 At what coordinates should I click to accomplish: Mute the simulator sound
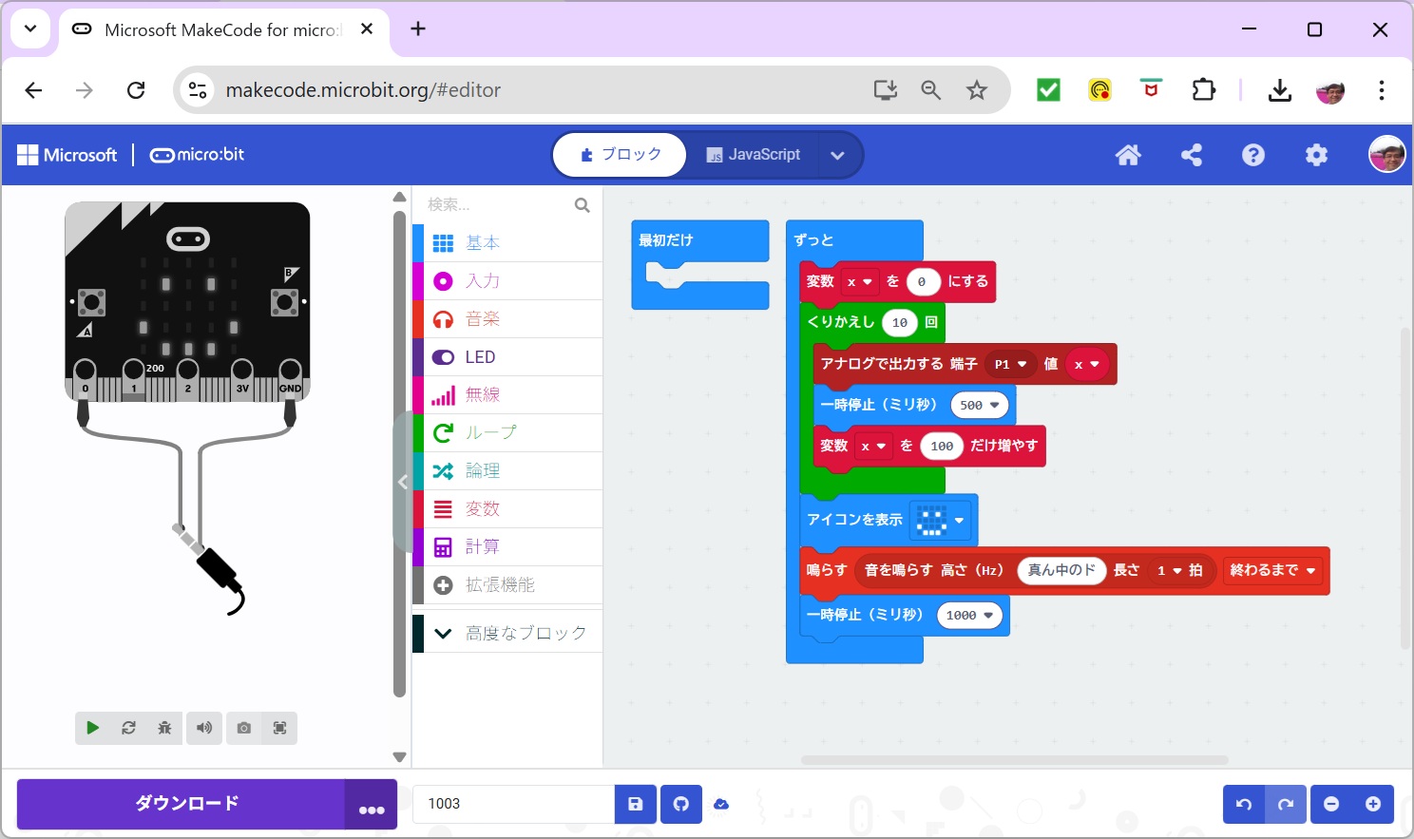[204, 728]
